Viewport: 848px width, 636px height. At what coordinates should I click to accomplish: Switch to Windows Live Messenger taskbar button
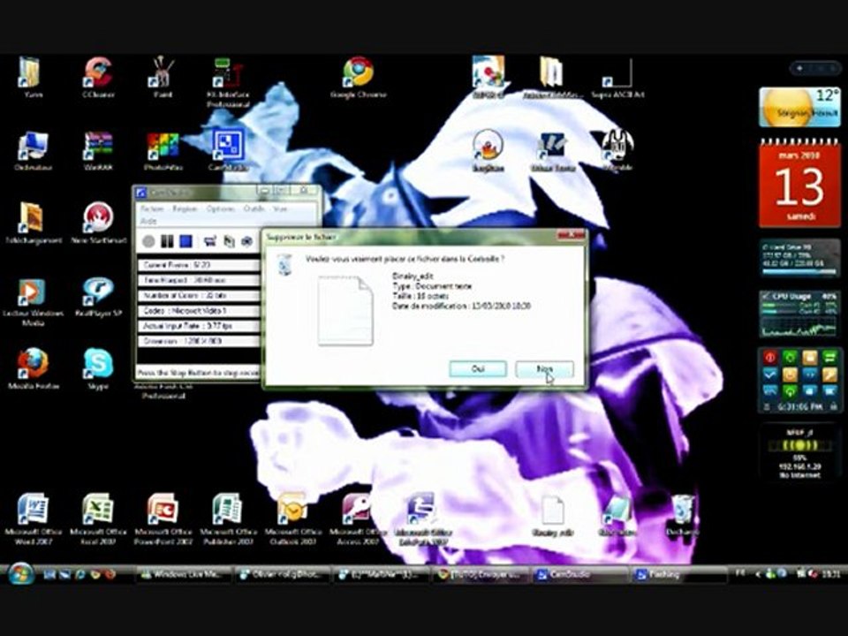184,574
